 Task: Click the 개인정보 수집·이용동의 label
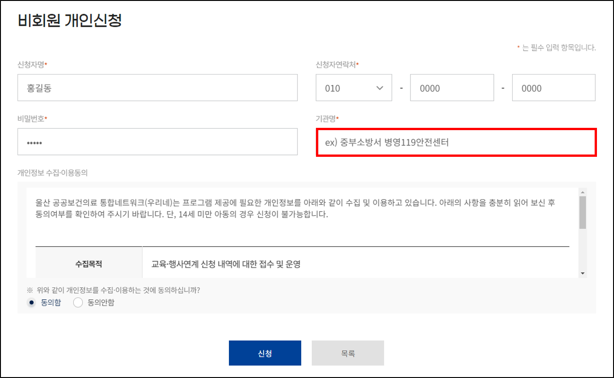click(x=53, y=173)
